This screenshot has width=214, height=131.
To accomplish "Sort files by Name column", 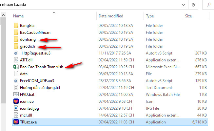I will tap(18, 16).
